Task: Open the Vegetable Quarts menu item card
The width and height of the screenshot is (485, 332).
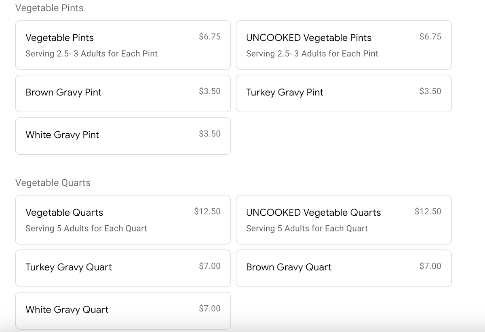Action: tap(123, 220)
